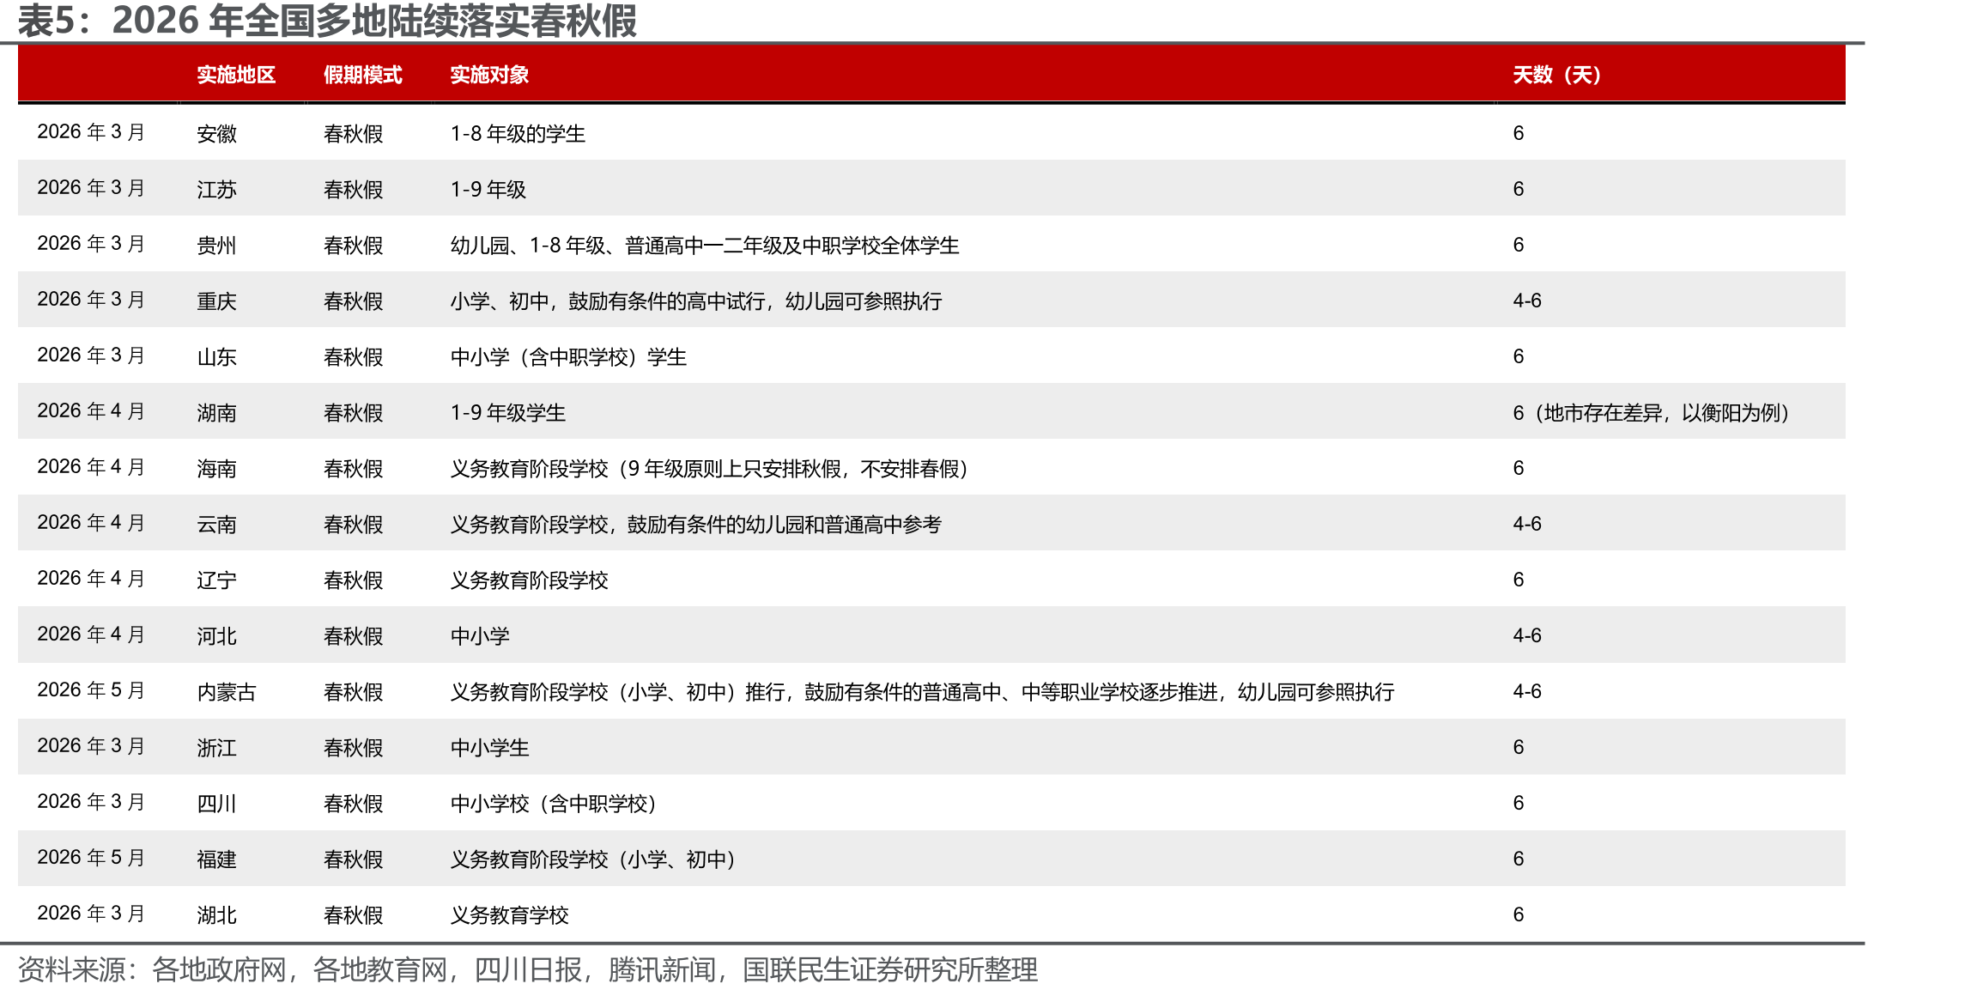Select the '假期模式' column header
The image size is (1983, 996).
(362, 75)
